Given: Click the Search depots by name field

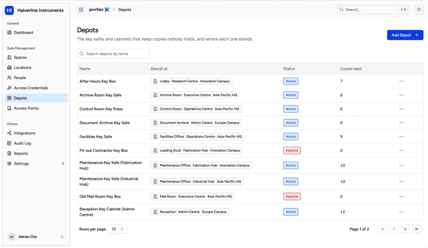Looking at the screenshot, I should coord(113,54).
